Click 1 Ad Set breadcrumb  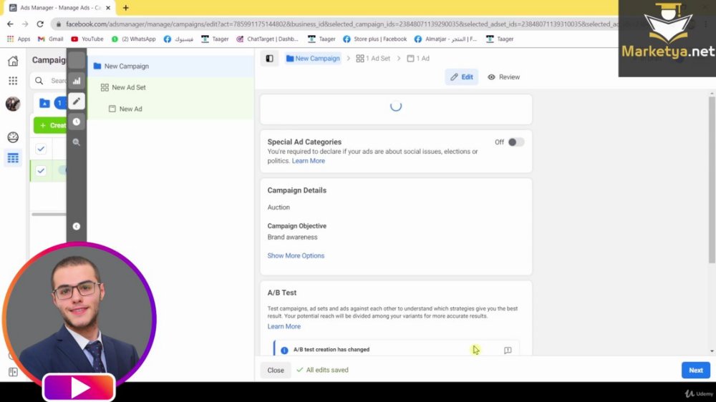click(x=373, y=59)
